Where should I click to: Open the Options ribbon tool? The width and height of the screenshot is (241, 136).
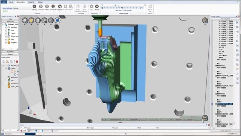coord(60,6)
